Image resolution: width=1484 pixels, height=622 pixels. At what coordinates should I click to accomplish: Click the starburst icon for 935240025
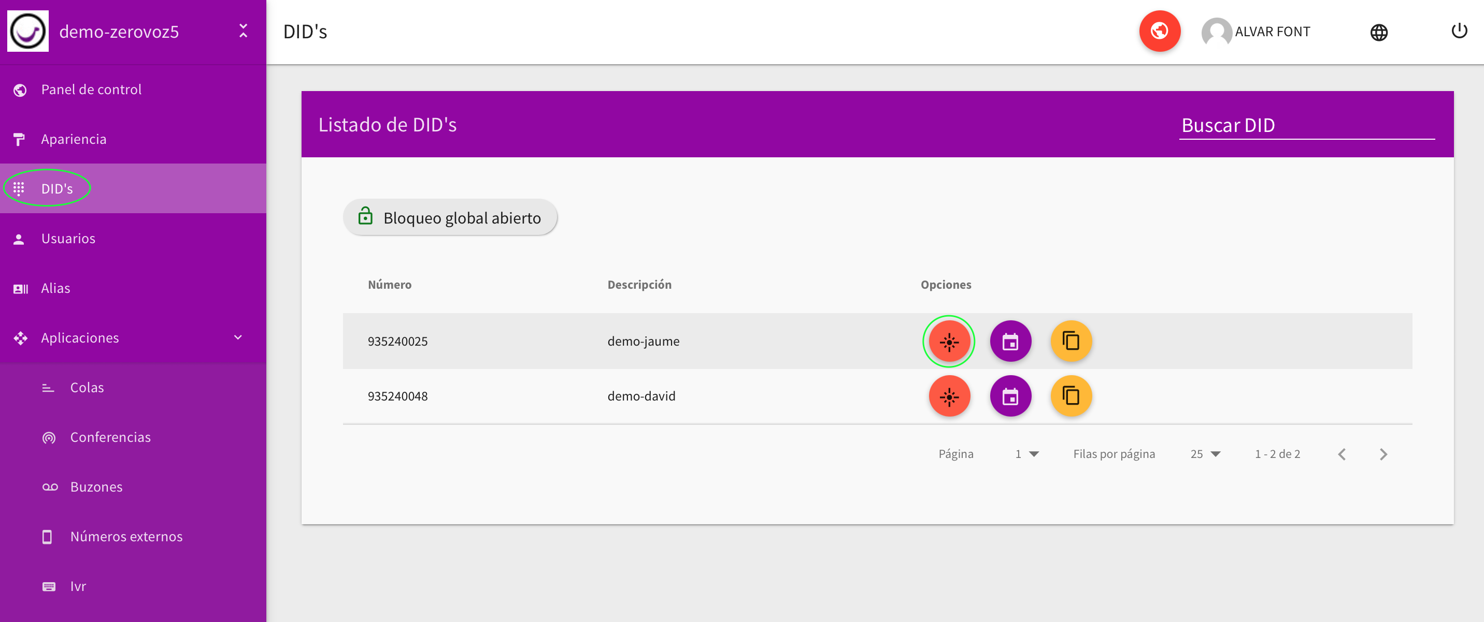point(948,340)
